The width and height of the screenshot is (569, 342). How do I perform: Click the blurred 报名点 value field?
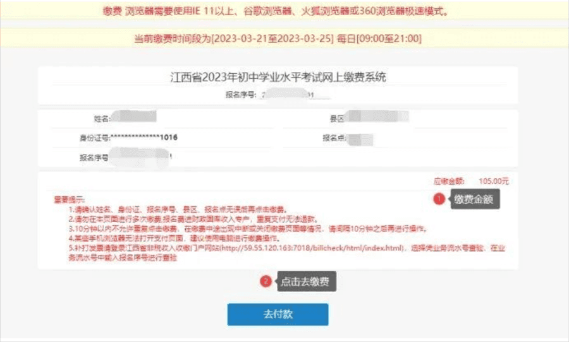[360, 139]
